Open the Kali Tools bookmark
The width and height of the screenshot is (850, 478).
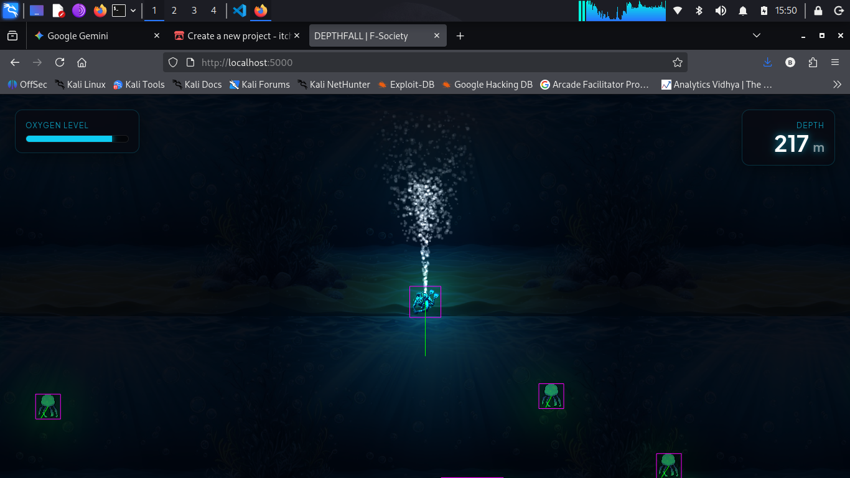point(139,85)
